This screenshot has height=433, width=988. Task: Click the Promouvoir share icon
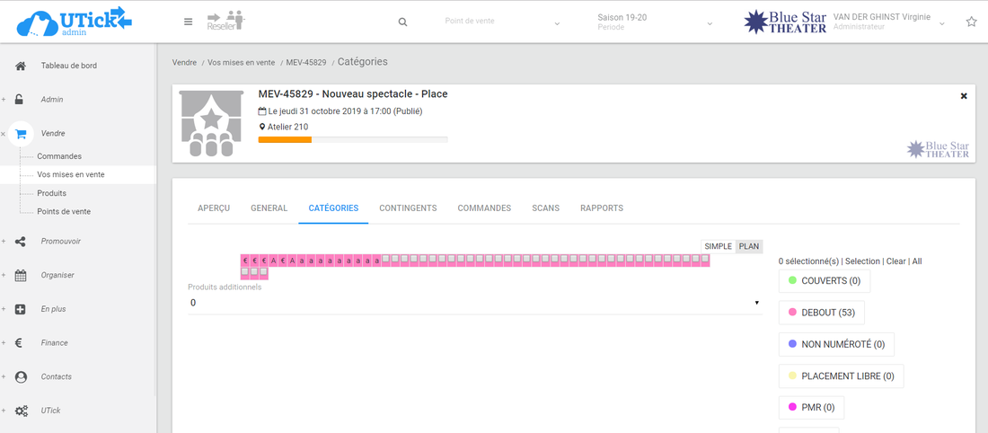tap(21, 241)
